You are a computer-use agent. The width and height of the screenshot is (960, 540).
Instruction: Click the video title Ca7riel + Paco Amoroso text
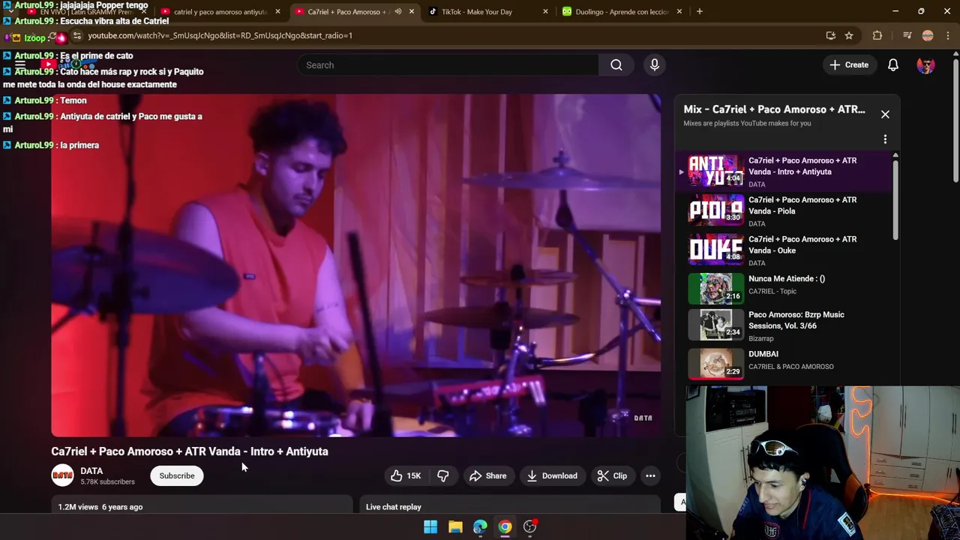point(190,451)
